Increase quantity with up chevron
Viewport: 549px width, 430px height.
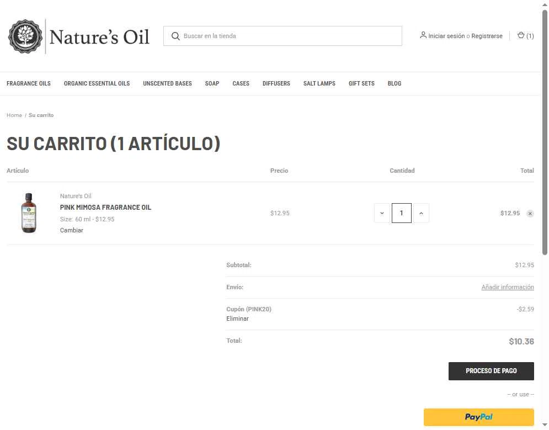(x=421, y=213)
